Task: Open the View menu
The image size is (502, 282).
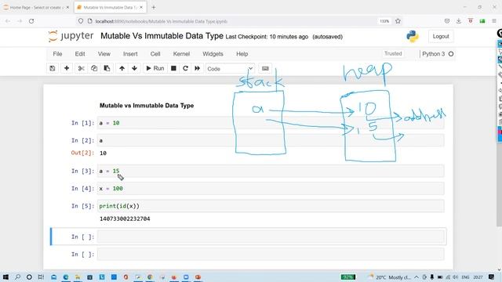Action: [104, 54]
